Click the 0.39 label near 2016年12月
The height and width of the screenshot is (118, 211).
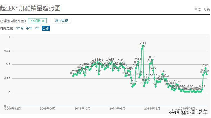(x=153, y=68)
